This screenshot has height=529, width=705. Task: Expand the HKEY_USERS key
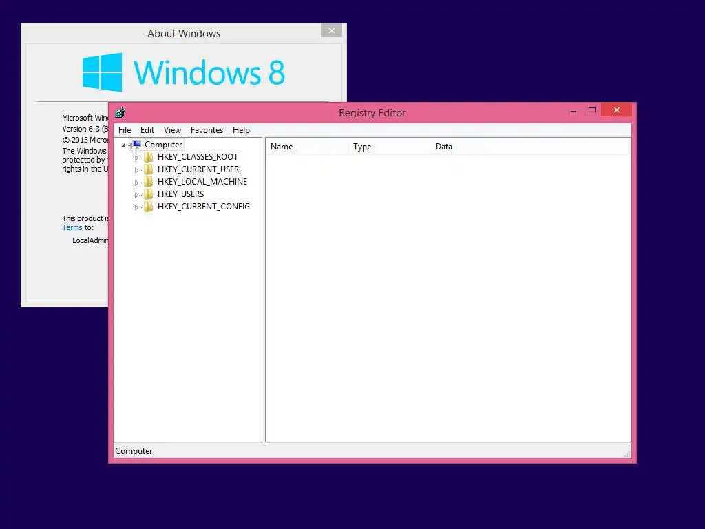137,195
